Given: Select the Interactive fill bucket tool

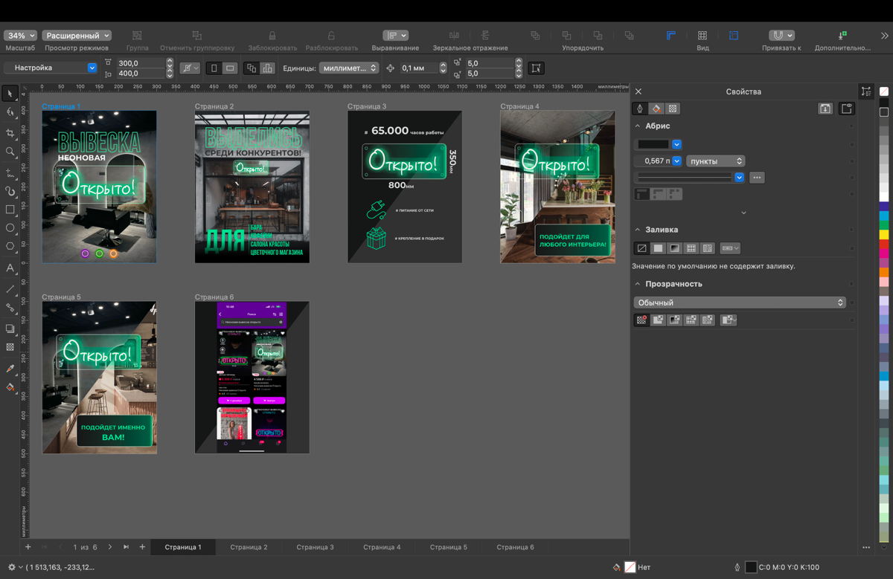Looking at the screenshot, I should click(10, 387).
